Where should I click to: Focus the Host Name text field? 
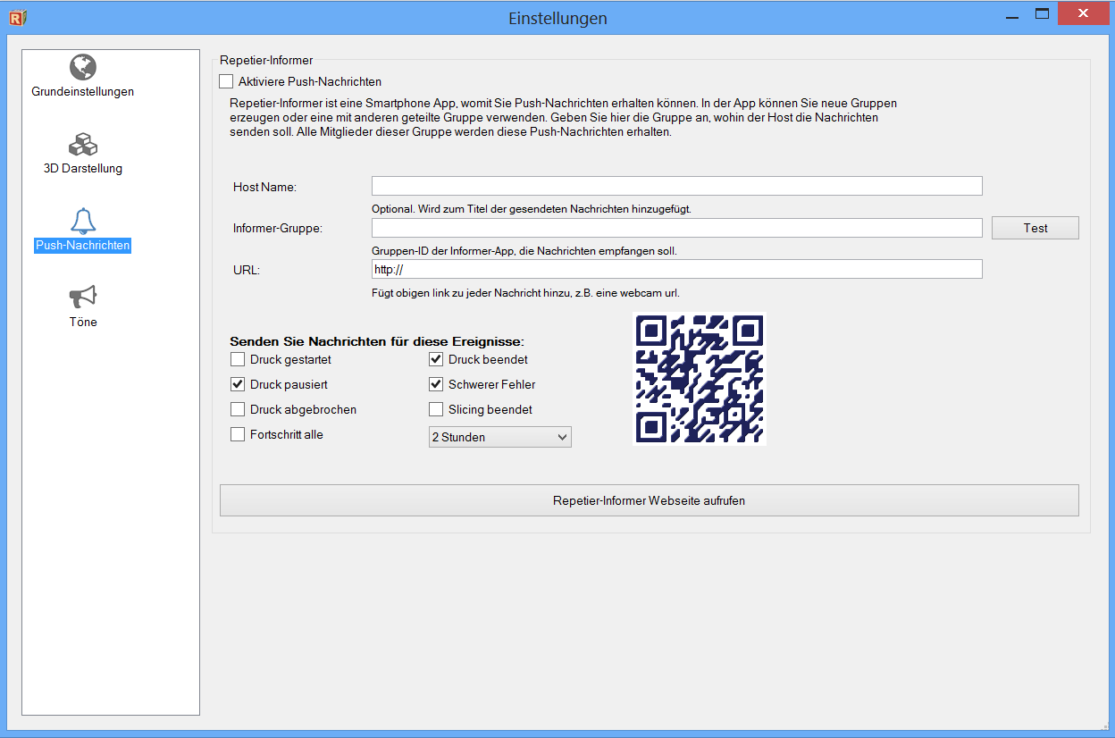[676, 186]
